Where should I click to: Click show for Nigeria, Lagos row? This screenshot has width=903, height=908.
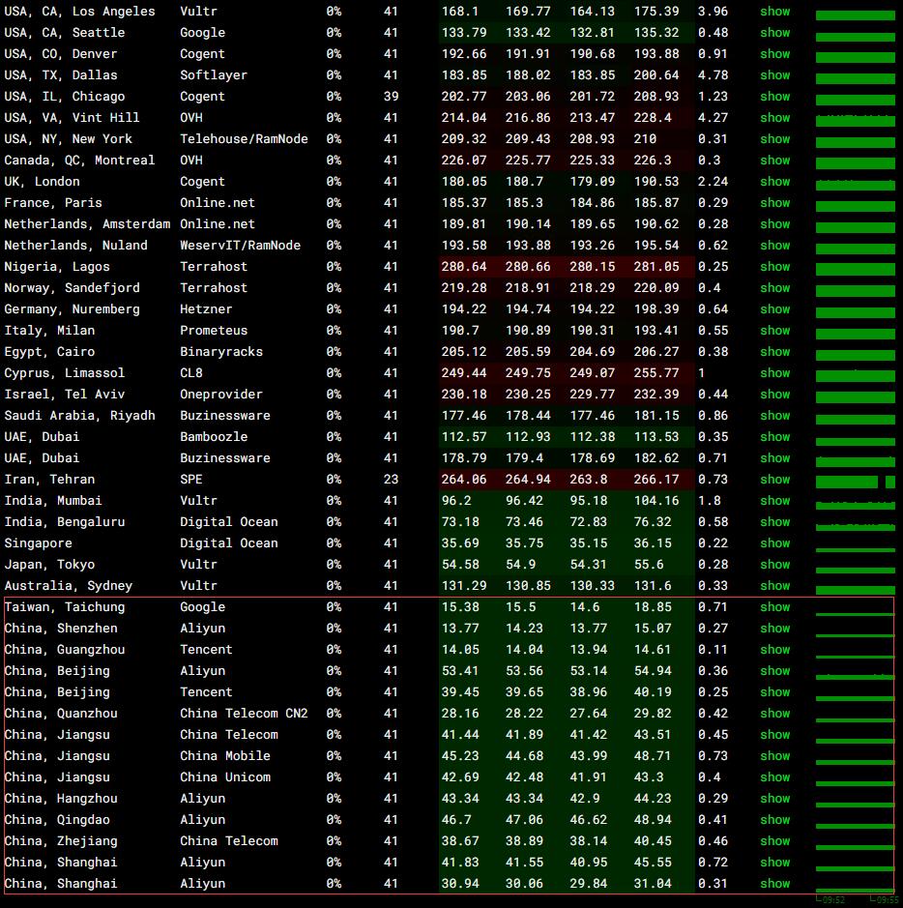click(774, 266)
